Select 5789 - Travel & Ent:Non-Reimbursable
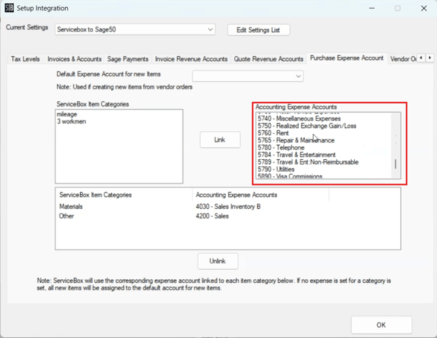Image resolution: width=437 pixels, height=338 pixels. (308, 162)
